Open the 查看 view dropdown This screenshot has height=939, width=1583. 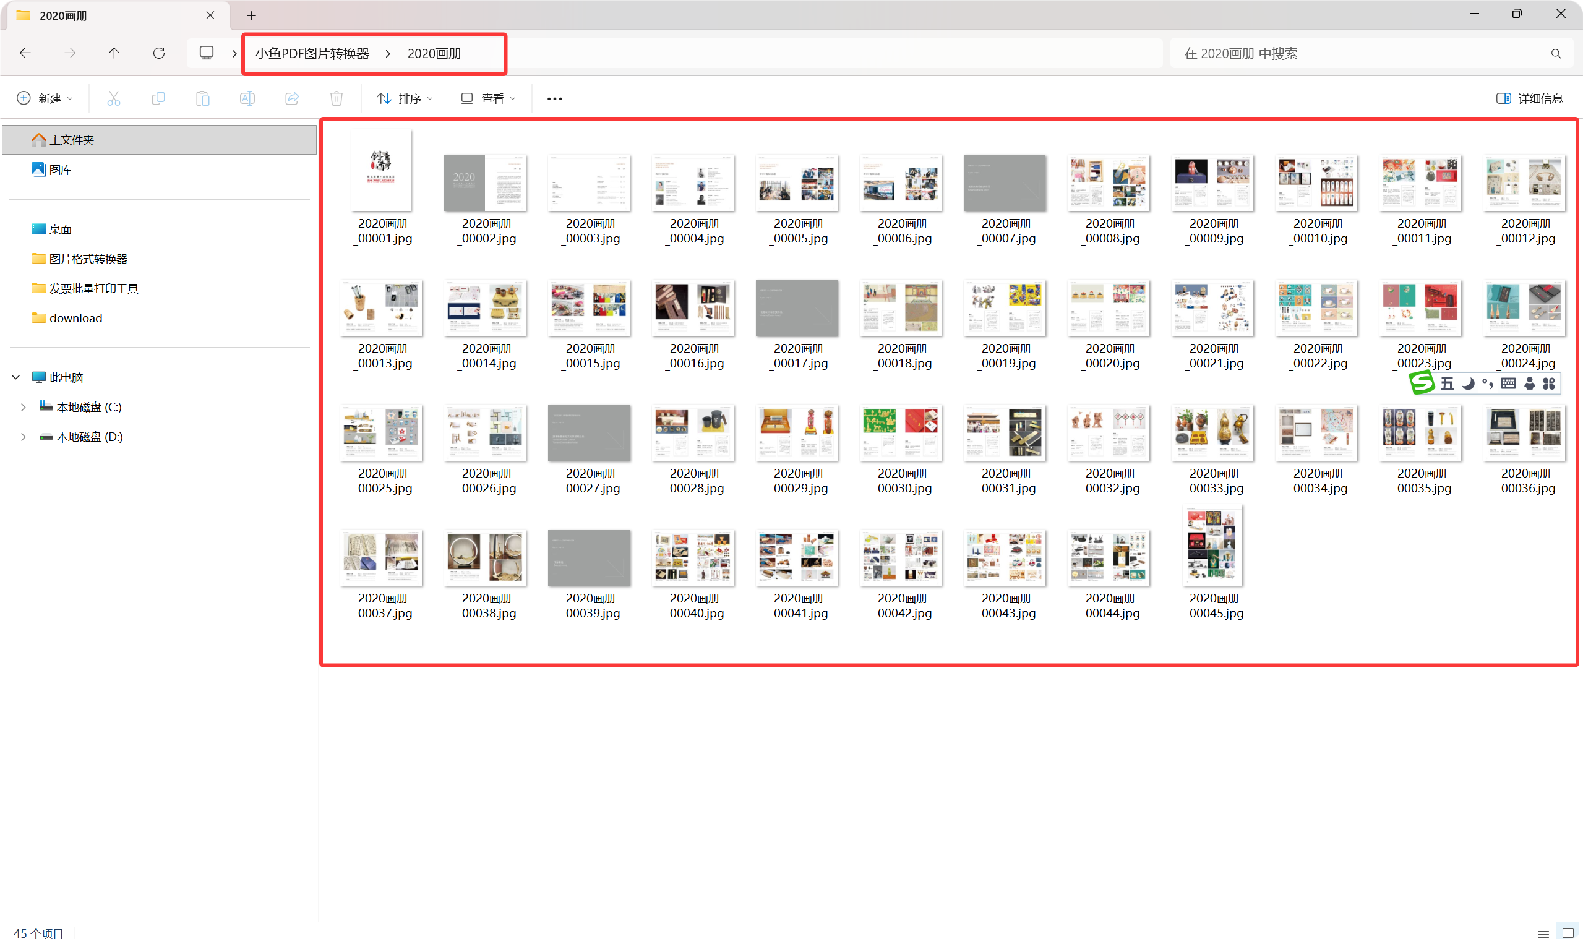click(489, 98)
